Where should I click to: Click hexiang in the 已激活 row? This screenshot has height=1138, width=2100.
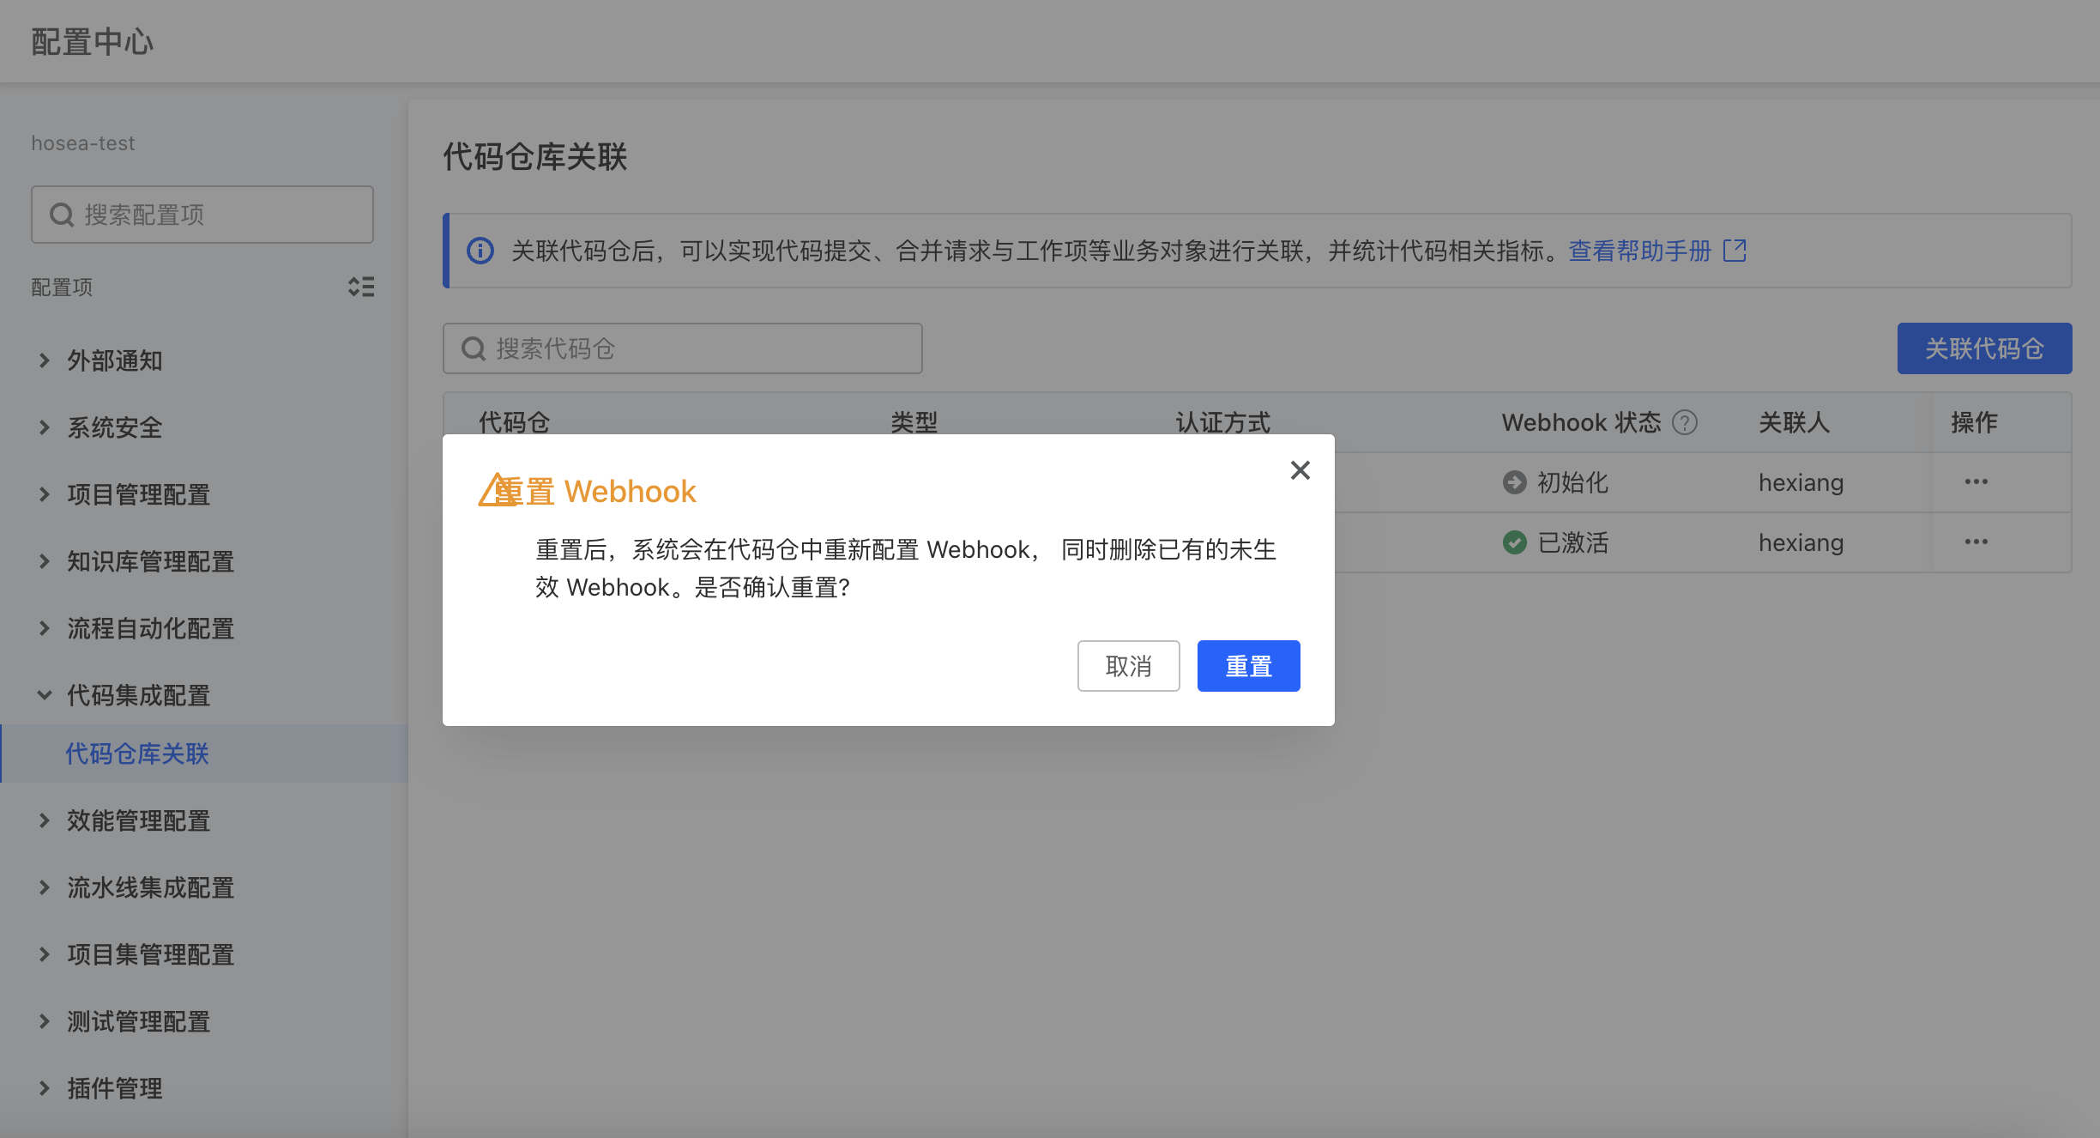pos(1801,542)
